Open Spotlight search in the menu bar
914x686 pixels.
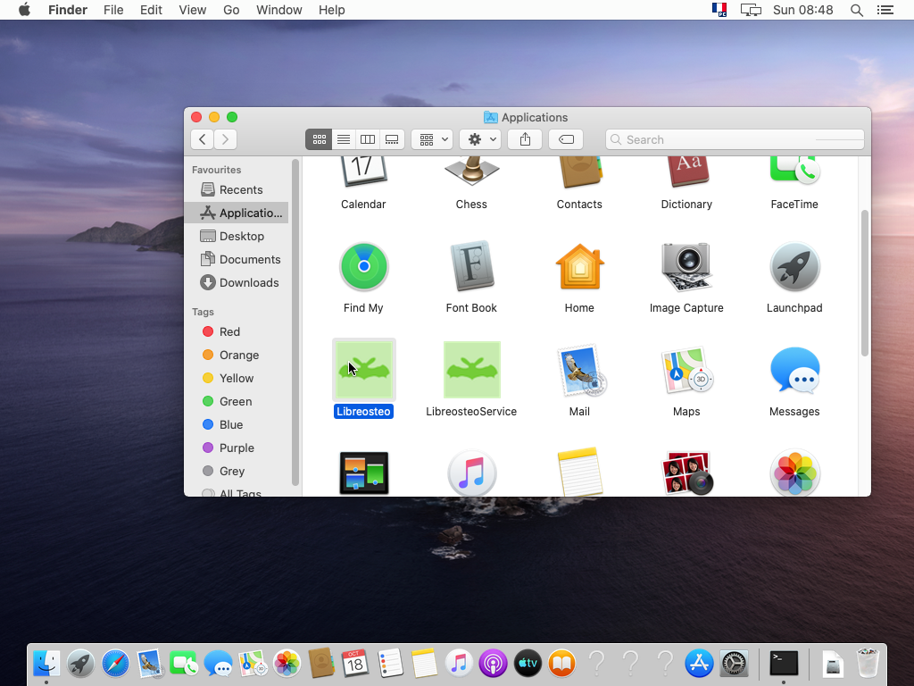pos(856,10)
